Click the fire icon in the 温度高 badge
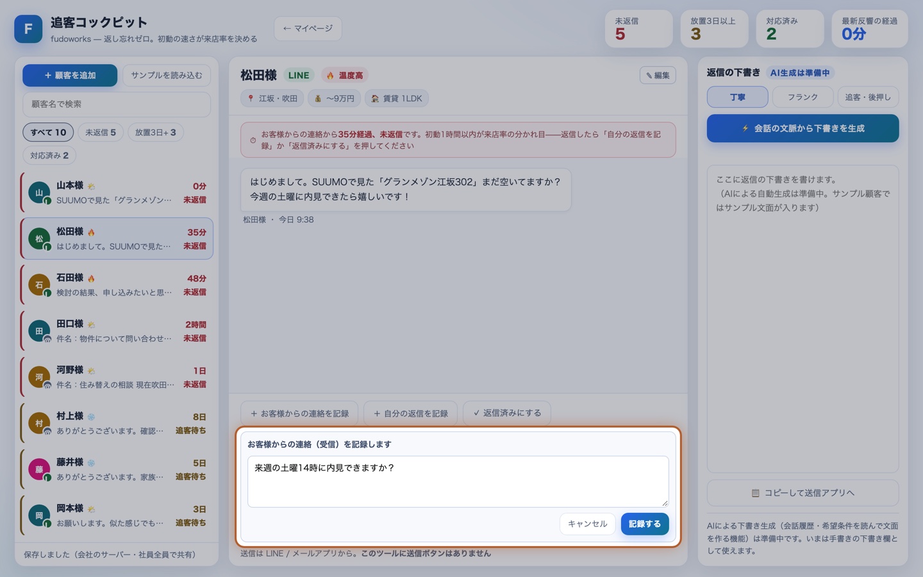This screenshot has height=577, width=923. tap(330, 76)
